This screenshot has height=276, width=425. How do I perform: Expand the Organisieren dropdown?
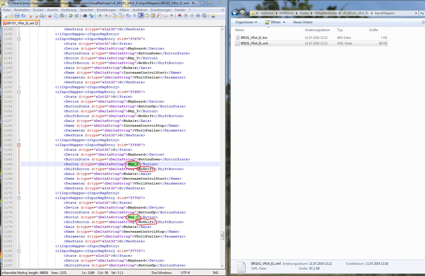click(x=246, y=22)
